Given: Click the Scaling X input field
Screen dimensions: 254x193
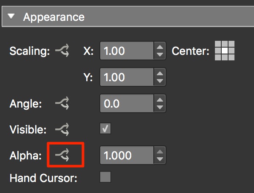Looking at the screenshot, I should 127,51.
